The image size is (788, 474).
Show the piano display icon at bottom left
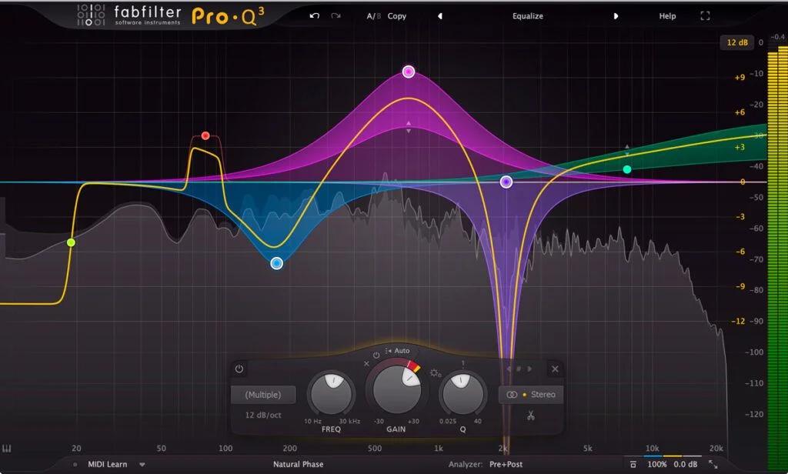[x=7, y=449]
